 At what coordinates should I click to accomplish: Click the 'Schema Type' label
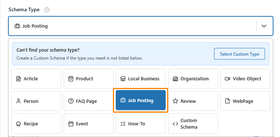point(24,9)
